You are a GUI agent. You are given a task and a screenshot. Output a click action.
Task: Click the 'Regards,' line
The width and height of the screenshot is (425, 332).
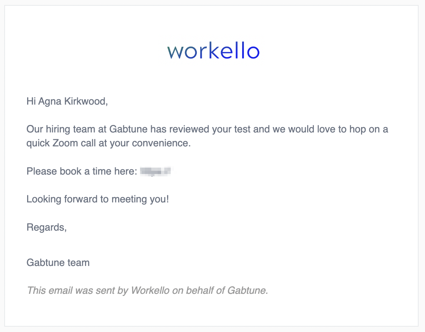click(x=47, y=227)
